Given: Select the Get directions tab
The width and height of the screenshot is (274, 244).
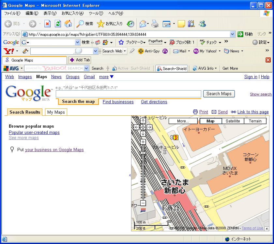Looking at the screenshot, I should (154, 102).
